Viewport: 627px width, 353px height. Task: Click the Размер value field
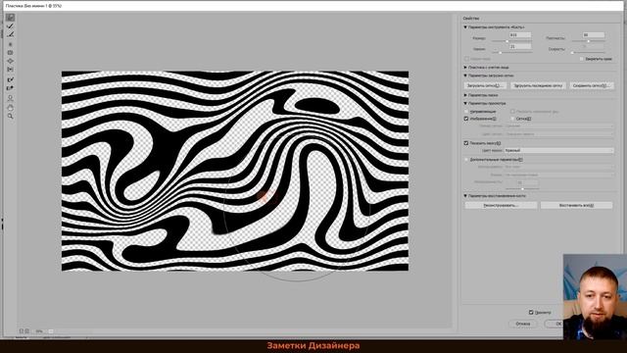click(520, 35)
